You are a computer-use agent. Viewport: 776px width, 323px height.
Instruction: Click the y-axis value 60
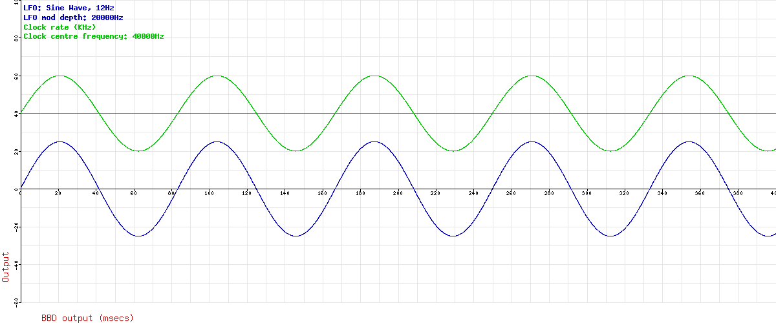coord(17,76)
